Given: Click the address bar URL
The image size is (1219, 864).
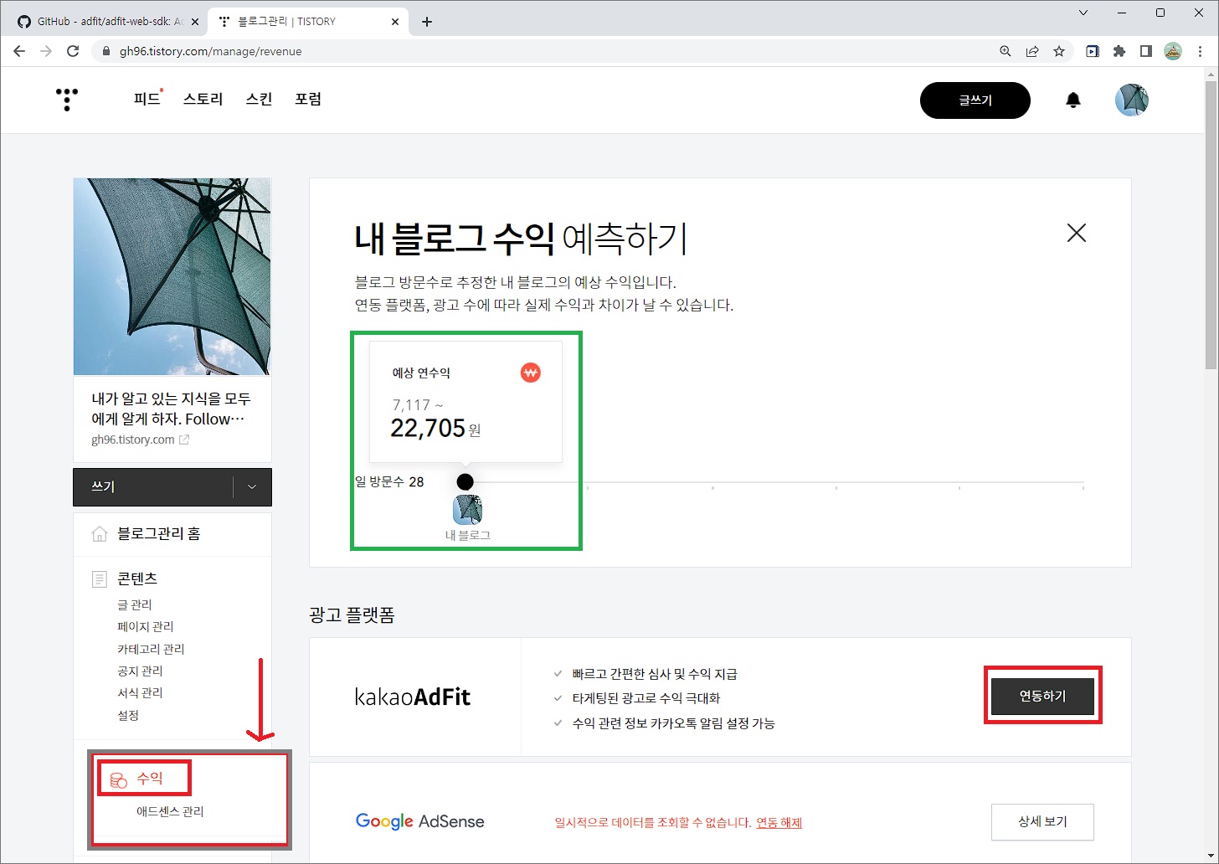Looking at the screenshot, I should coord(210,51).
